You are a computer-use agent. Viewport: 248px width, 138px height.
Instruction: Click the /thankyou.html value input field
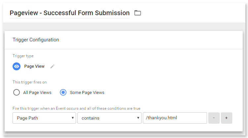point(175,118)
